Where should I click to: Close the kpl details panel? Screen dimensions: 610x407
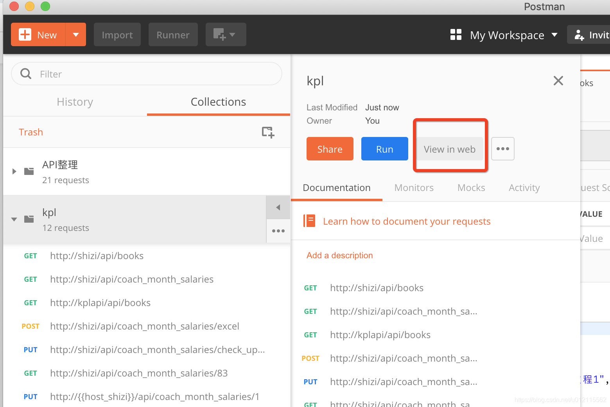point(558,81)
